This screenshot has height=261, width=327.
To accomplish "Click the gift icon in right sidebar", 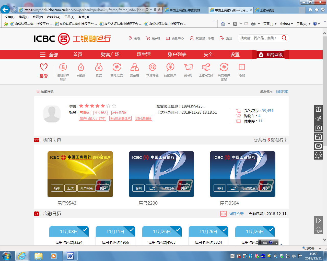I will point(318,109).
